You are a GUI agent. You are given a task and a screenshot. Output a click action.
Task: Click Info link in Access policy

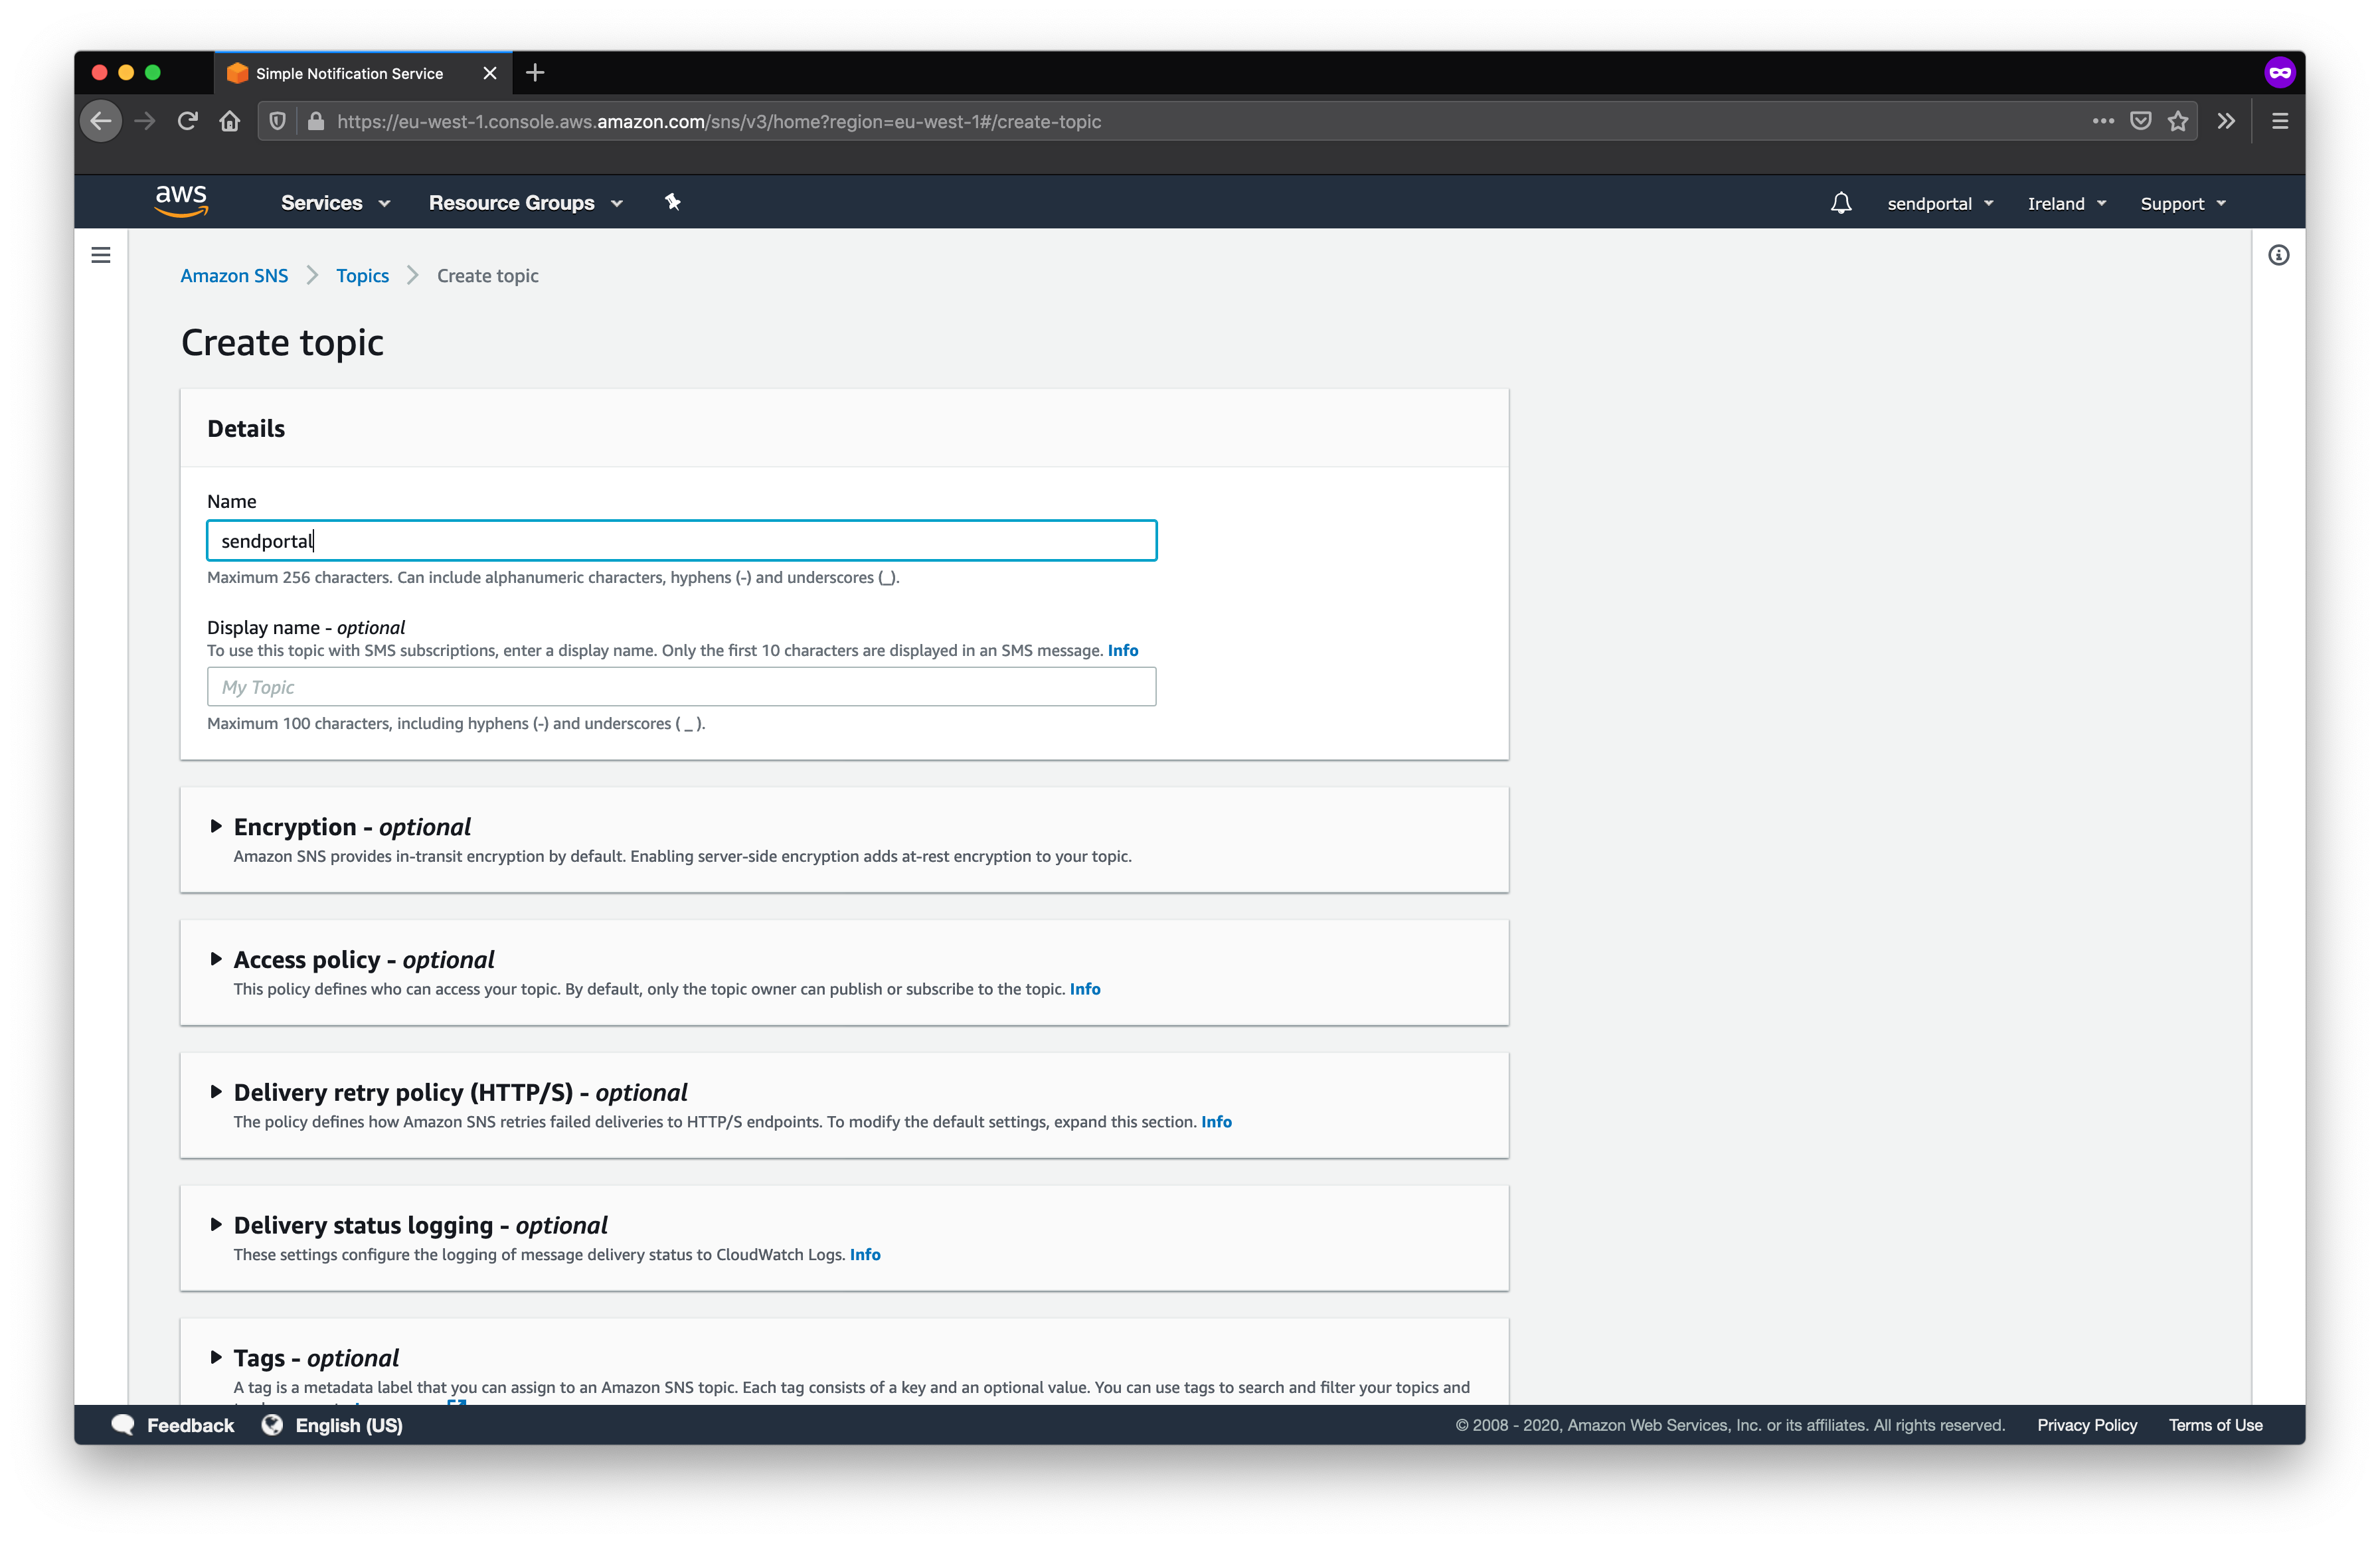tap(1085, 989)
